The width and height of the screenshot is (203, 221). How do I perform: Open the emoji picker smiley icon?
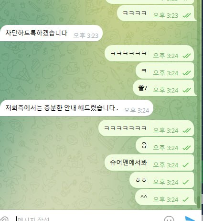(169, 219)
